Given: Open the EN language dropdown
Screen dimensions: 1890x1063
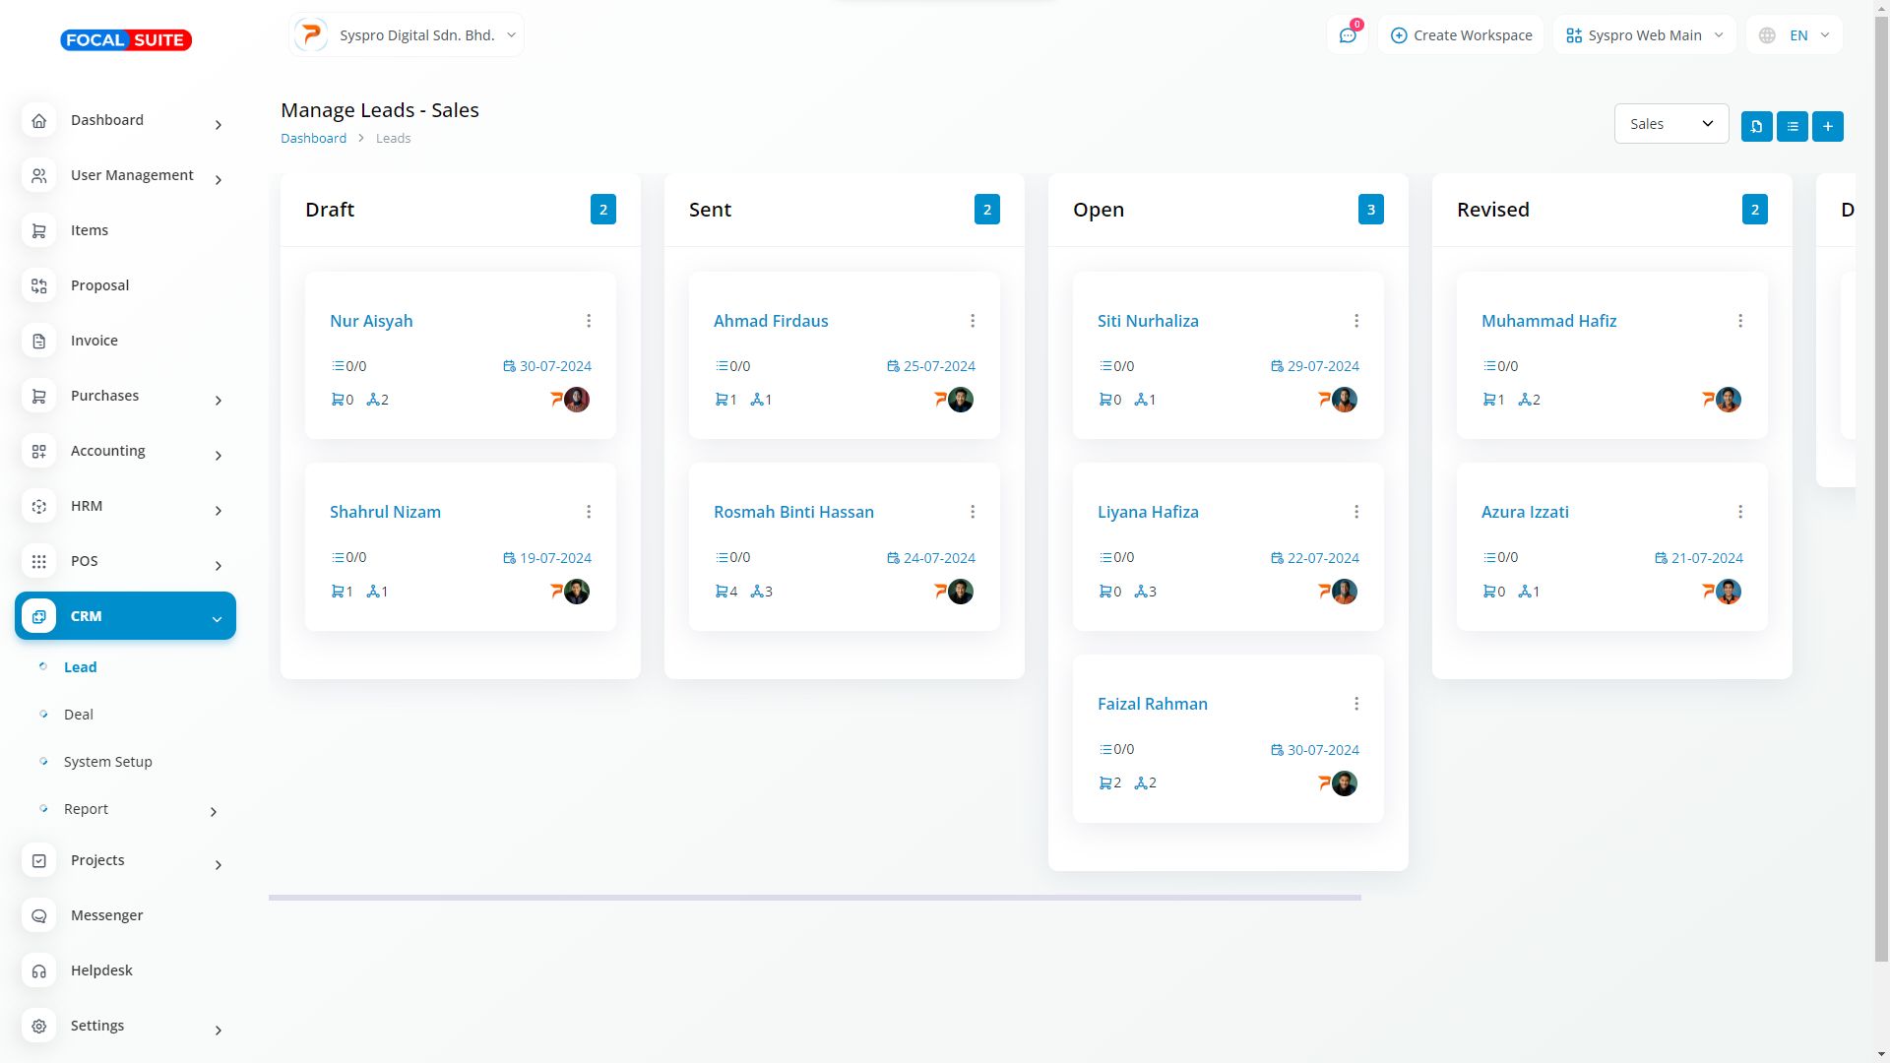Looking at the screenshot, I should tap(1795, 35).
